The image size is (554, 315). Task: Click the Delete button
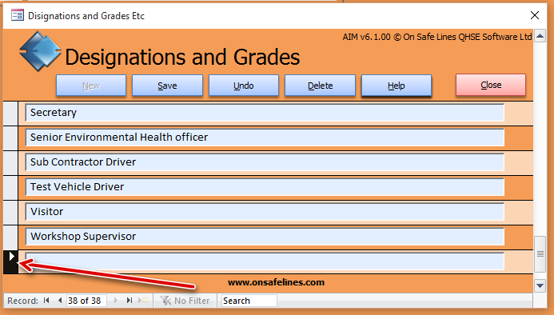click(x=320, y=86)
